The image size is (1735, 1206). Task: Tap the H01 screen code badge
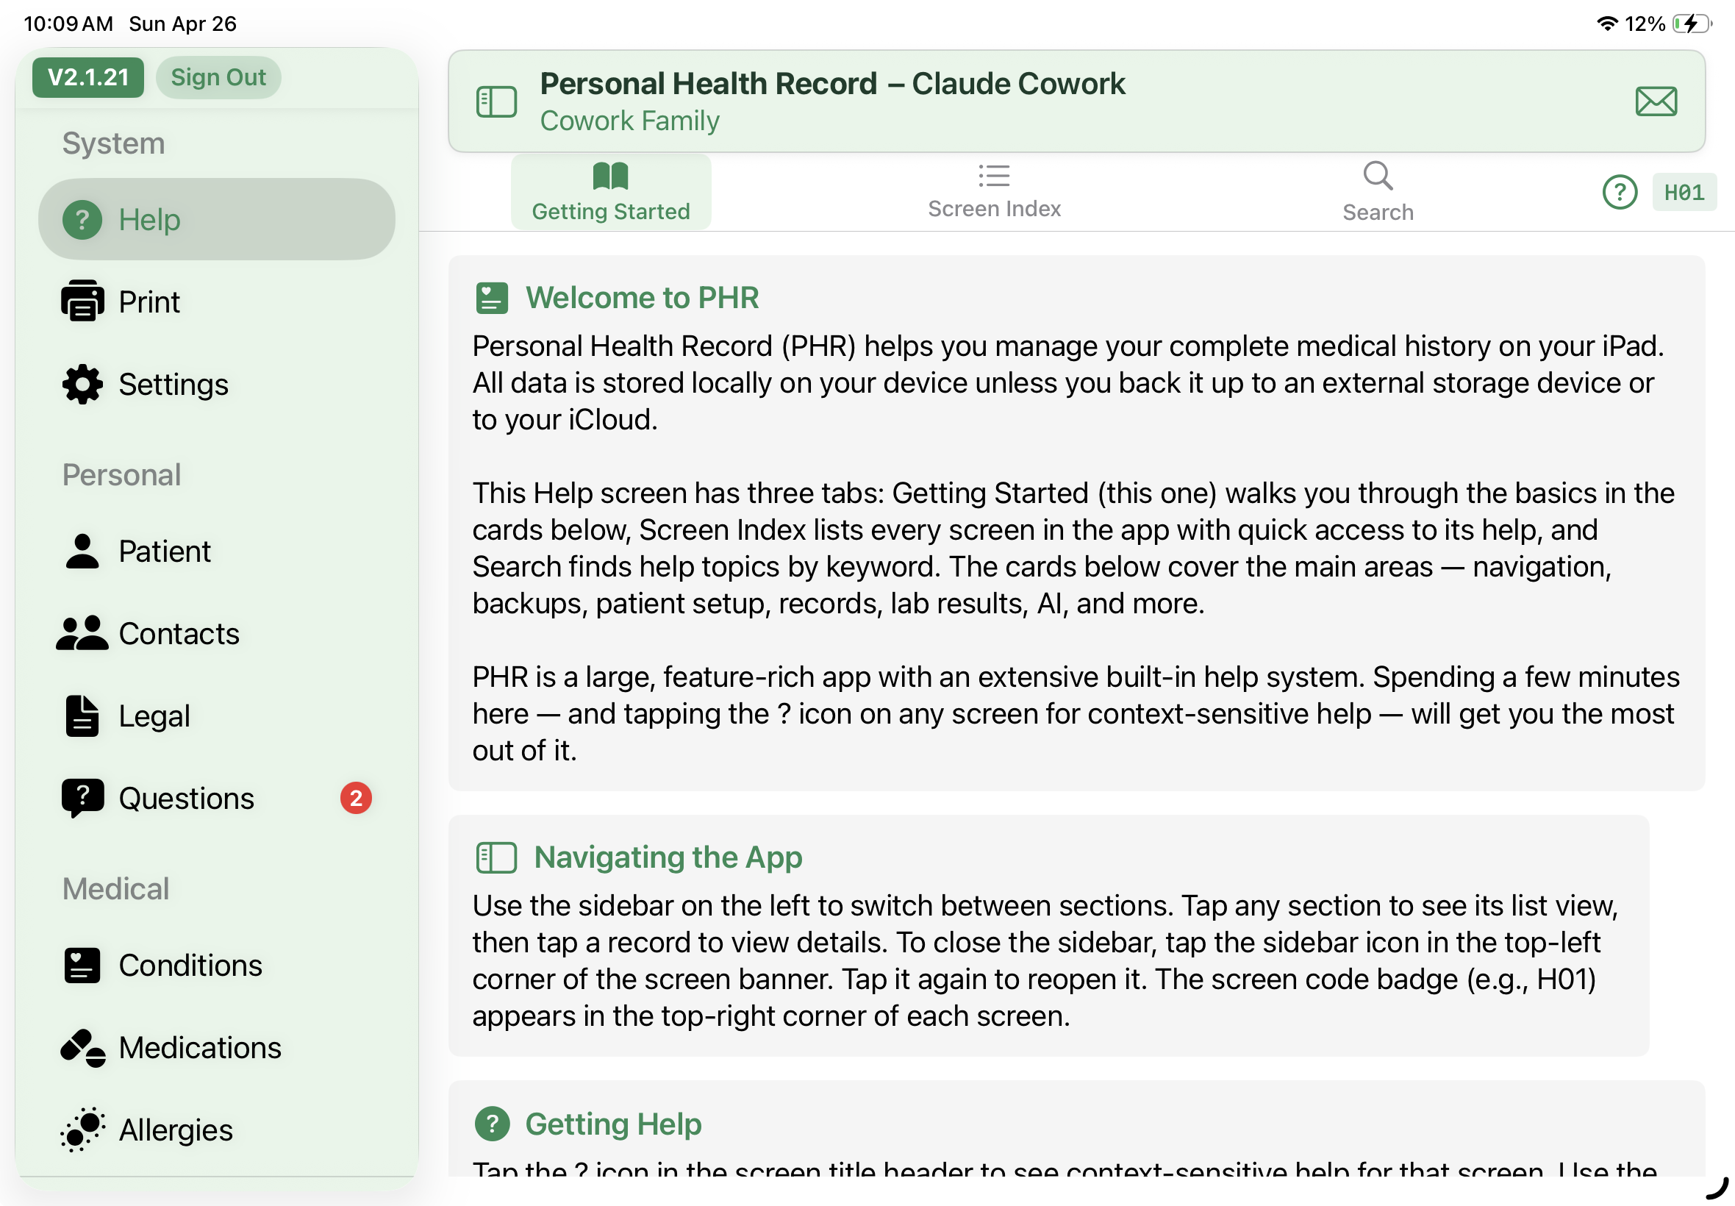coord(1684,193)
